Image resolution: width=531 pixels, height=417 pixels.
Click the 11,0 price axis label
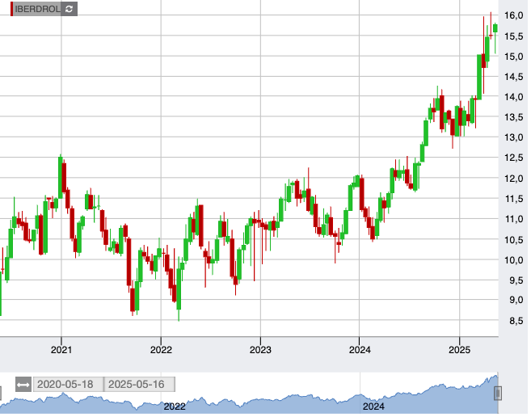tap(514, 219)
